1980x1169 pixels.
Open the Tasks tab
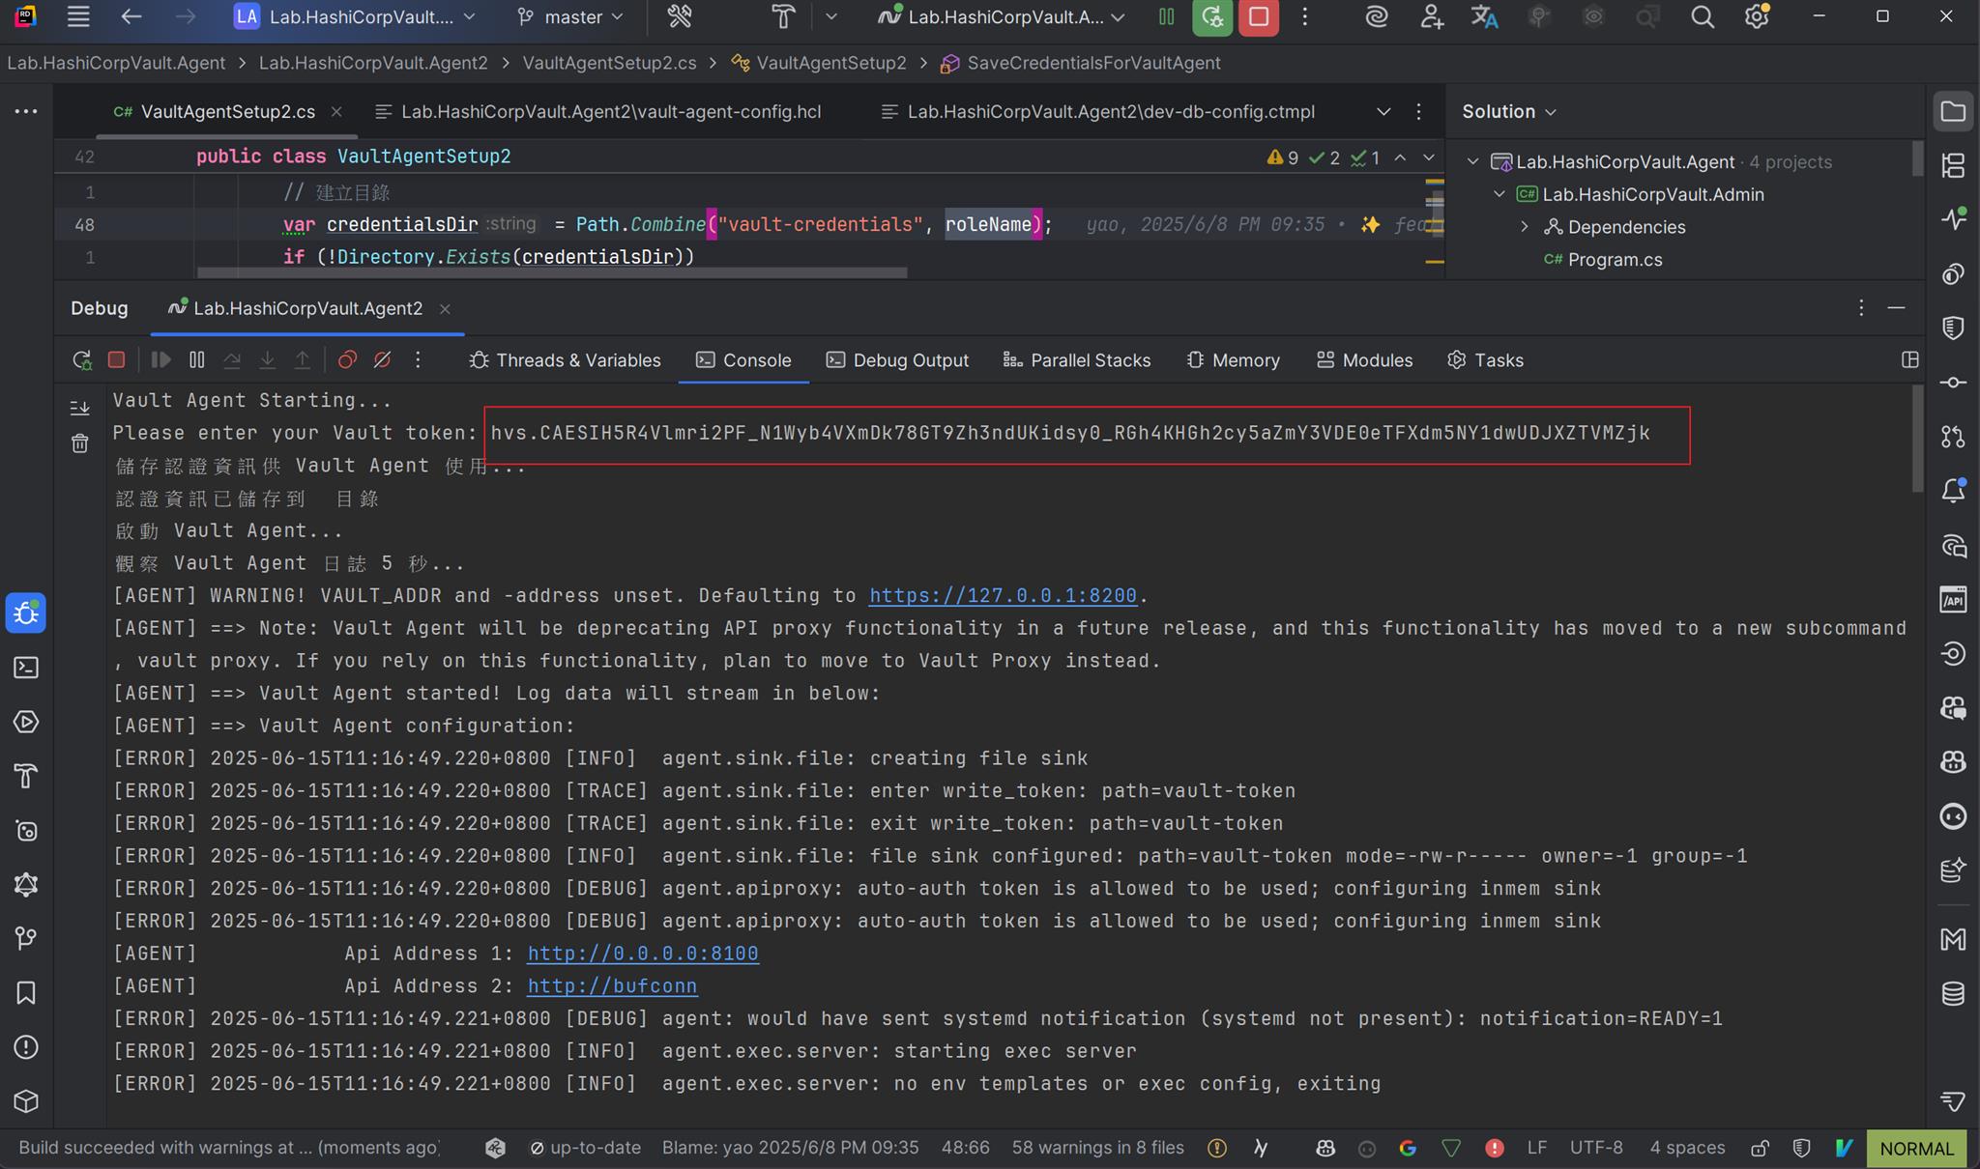tap(1486, 359)
